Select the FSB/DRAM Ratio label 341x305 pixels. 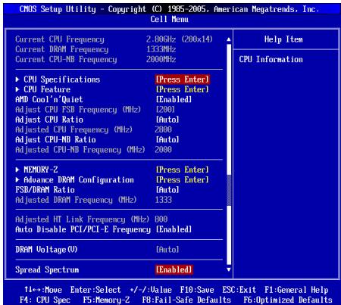click(x=45, y=190)
